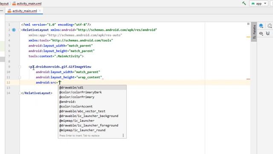
Task: Choose @mipmap/ic_launcher suggestion
Action: [92, 121]
